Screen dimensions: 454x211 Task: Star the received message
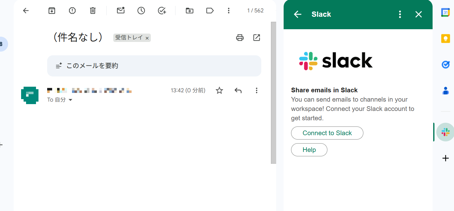click(219, 90)
